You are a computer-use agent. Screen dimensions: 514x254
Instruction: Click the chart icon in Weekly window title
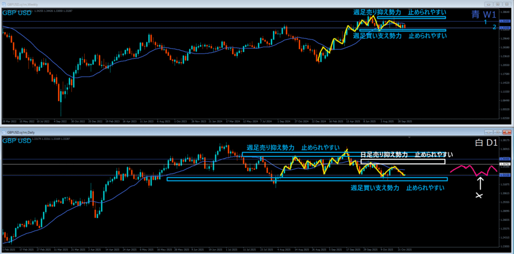(5, 5)
